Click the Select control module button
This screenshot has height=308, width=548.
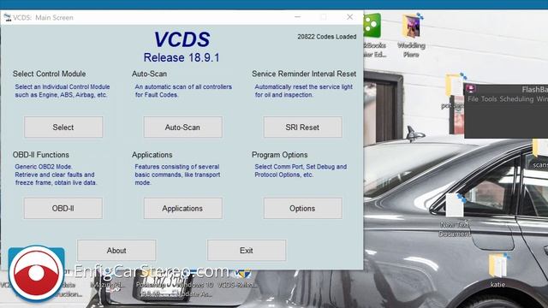pos(63,127)
